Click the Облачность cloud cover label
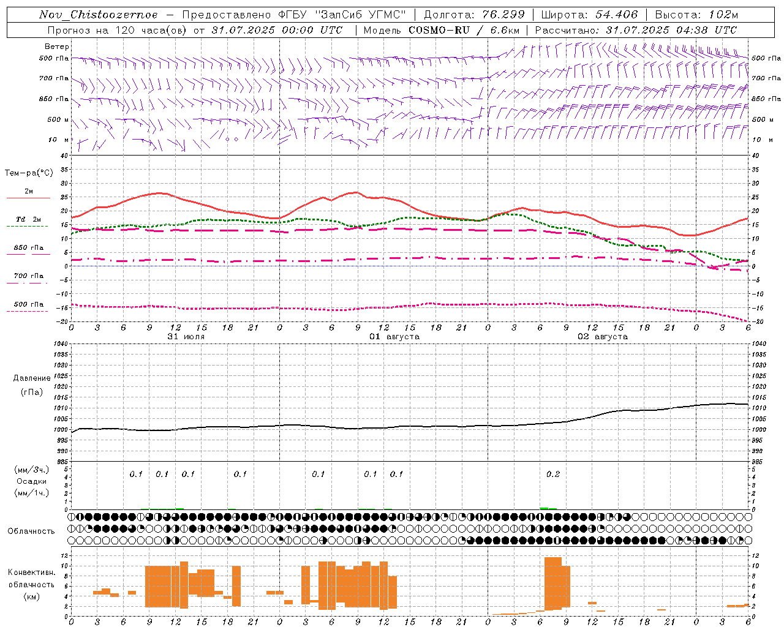This screenshot has height=627, width=784. [x=31, y=531]
